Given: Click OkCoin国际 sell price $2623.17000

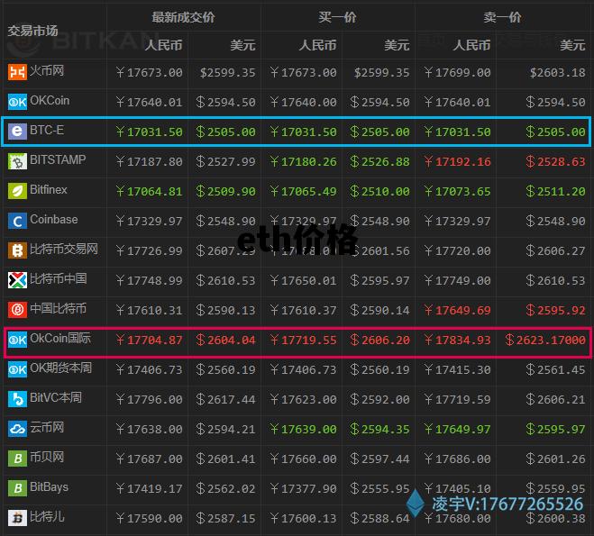Looking at the screenshot, I should click(x=545, y=340).
